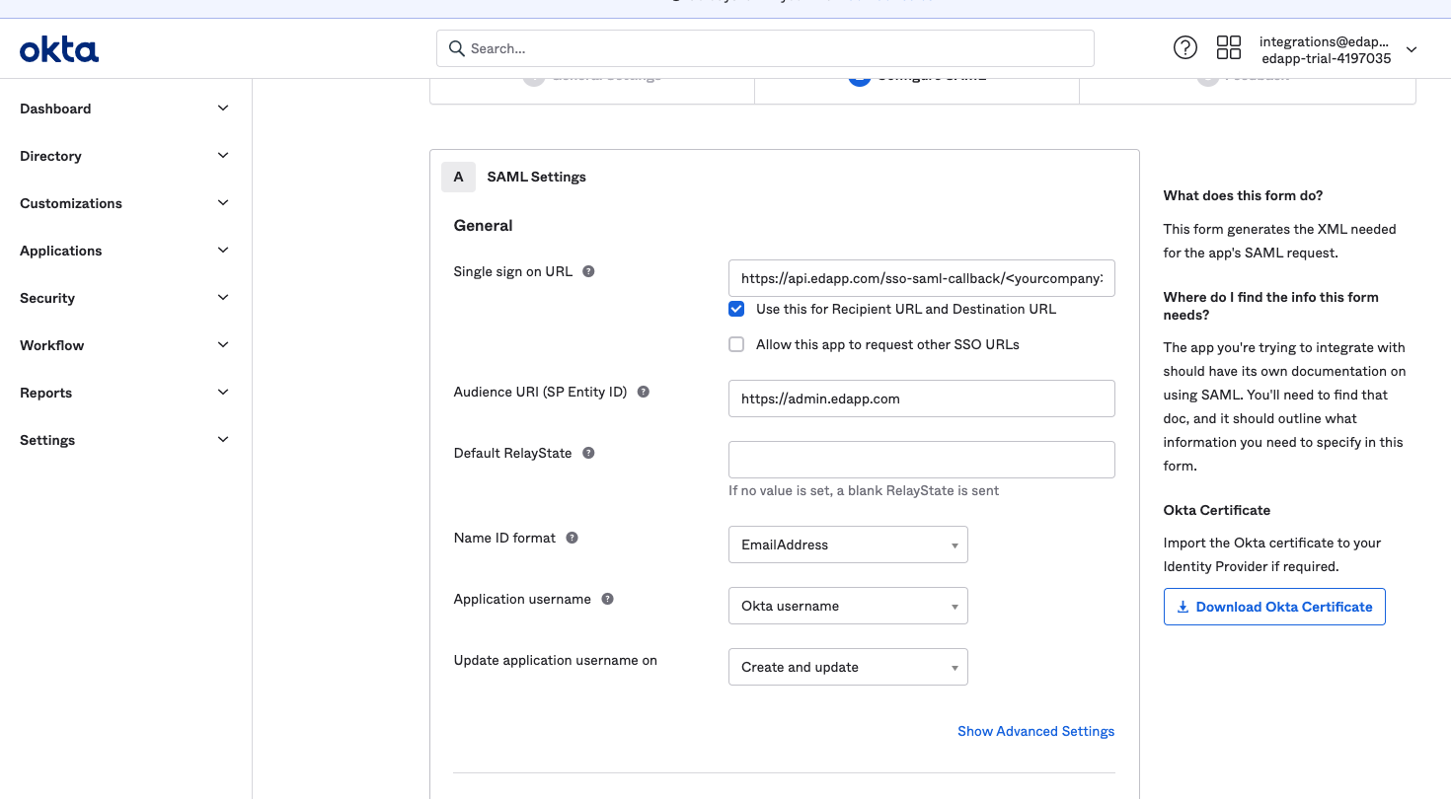Viewport: 1451px width, 799px height.
Task: Click the Single sign on URL field
Action: 922,278
